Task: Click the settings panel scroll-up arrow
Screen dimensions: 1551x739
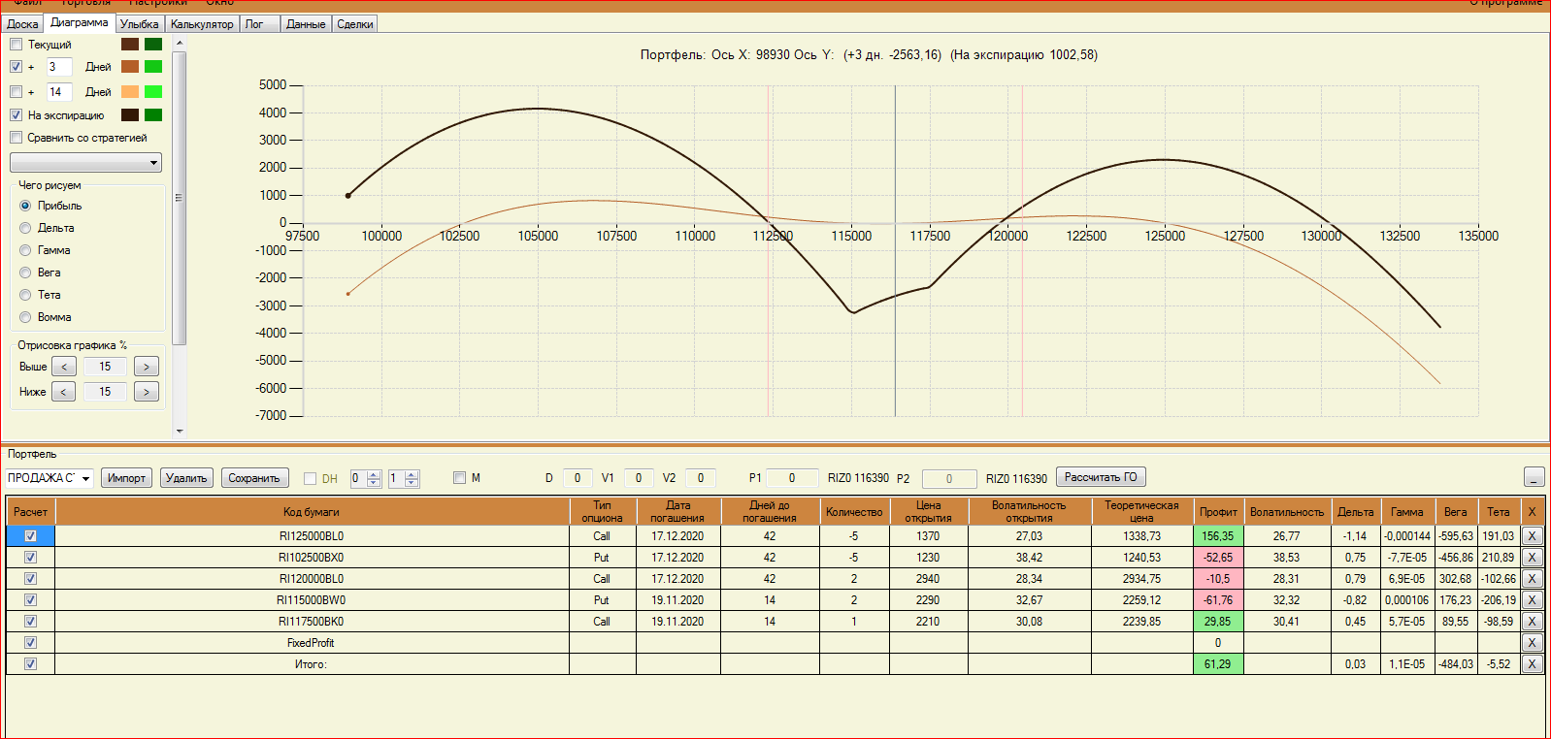Action: (180, 44)
